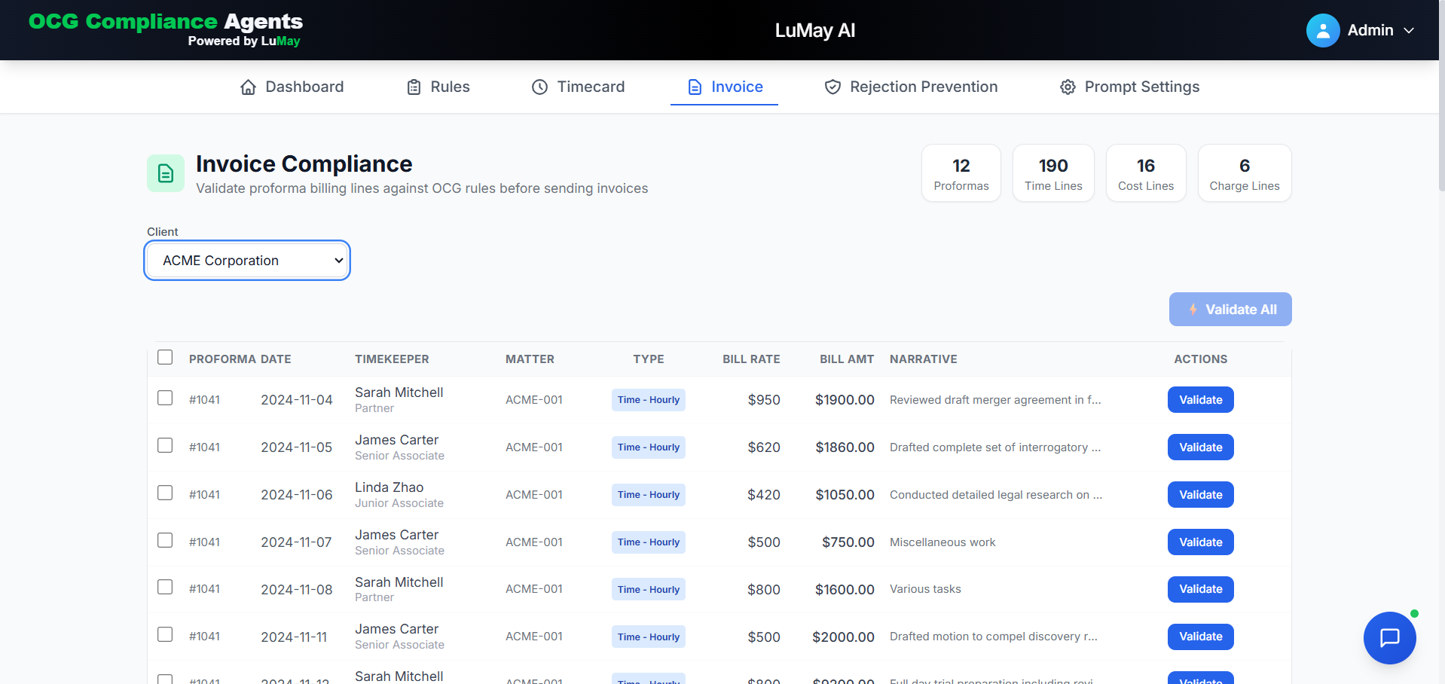Click the $620 bill rate
The image size is (1445, 684).
764,447
